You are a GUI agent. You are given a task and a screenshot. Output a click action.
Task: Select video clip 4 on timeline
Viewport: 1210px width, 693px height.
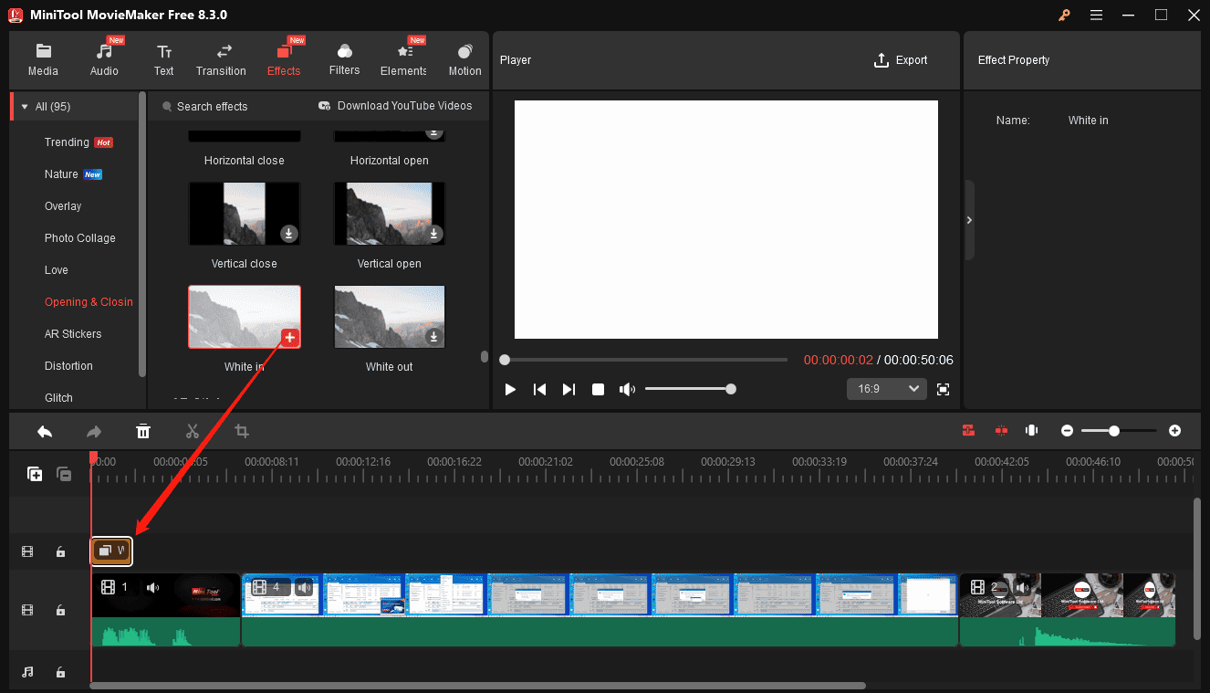[x=600, y=610]
